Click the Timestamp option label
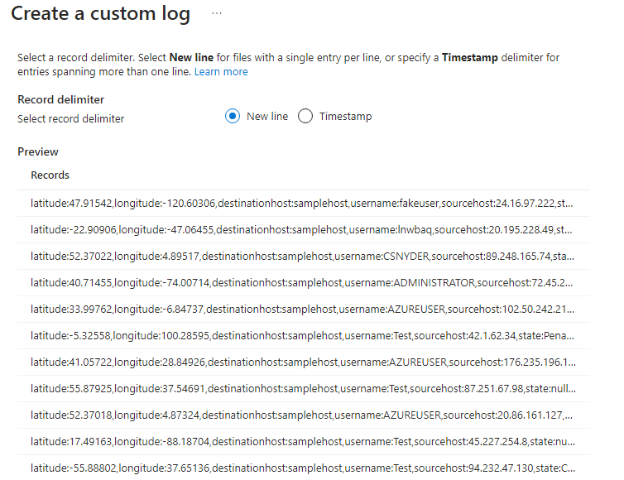Viewport: 624px width, 480px height. [x=345, y=116]
